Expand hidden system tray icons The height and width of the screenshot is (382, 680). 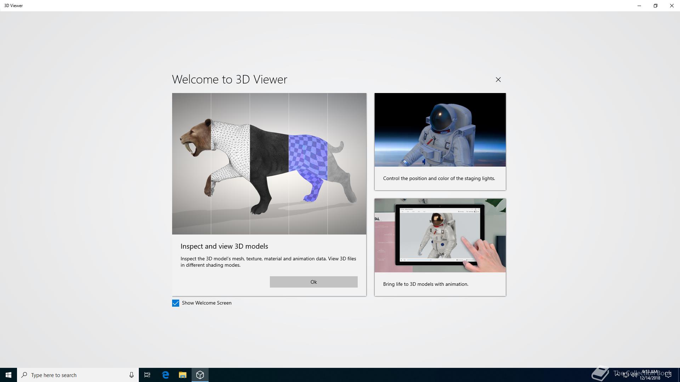point(617,375)
